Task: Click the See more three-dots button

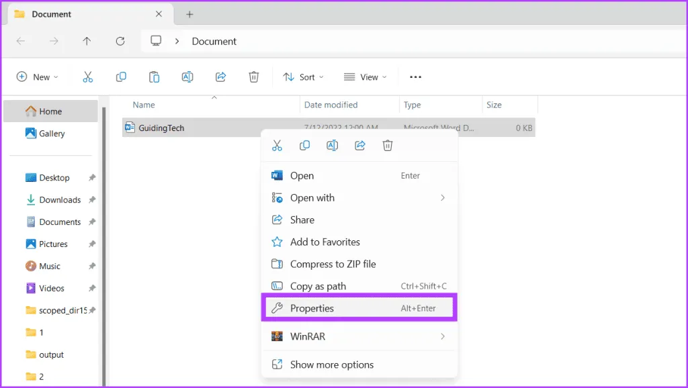Action: click(415, 77)
